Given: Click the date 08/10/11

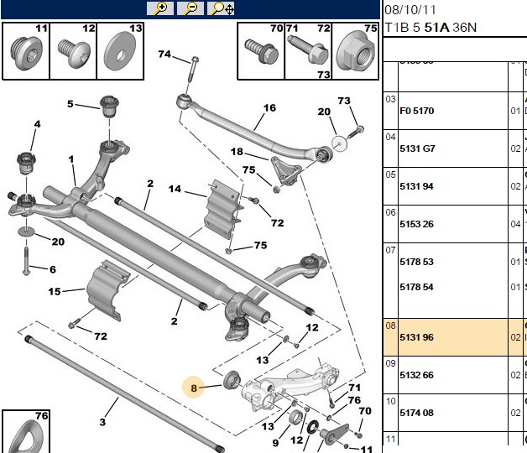Looking at the screenshot, I should [410, 10].
